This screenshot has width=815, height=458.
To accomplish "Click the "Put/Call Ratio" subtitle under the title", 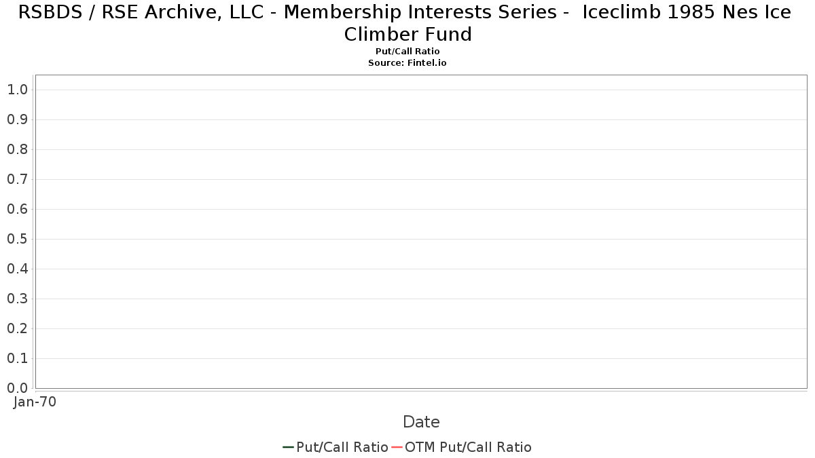I will (x=407, y=52).
